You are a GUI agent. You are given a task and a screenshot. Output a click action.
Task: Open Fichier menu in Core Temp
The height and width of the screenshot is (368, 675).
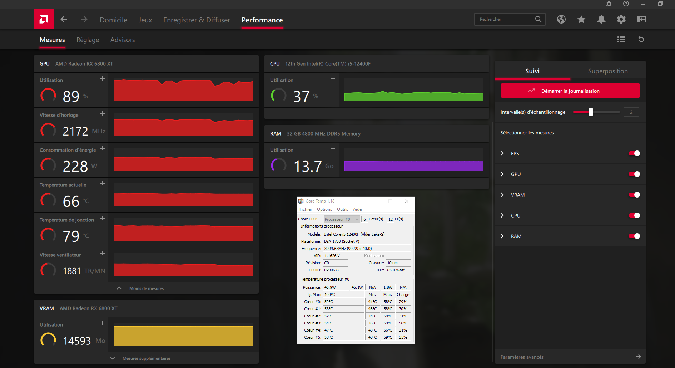(x=306, y=209)
